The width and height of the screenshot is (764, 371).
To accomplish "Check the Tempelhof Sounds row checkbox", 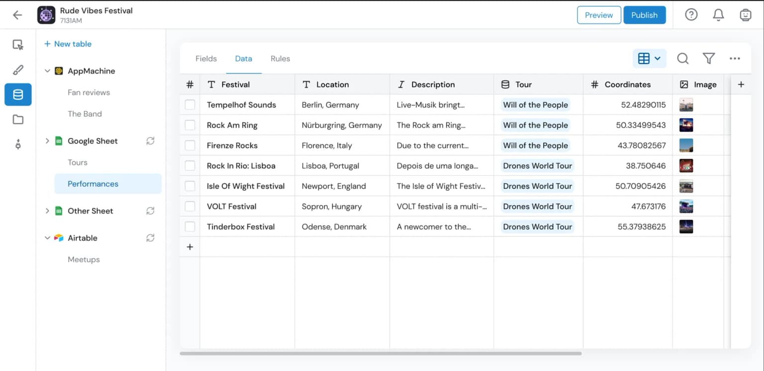I will point(190,104).
